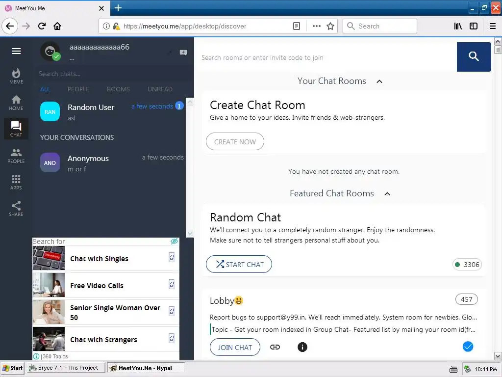Open the Chat with Singles ad

tap(106, 258)
